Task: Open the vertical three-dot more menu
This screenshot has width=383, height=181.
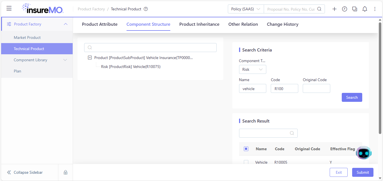Action: pyautogui.click(x=375, y=9)
